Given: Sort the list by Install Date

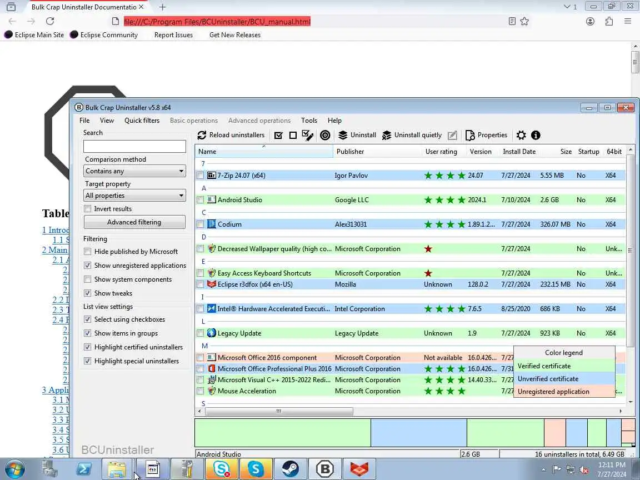Looking at the screenshot, I should coord(519,152).
